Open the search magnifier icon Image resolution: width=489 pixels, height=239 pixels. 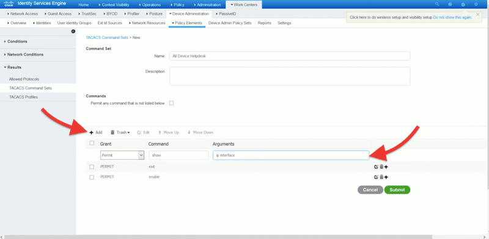[437, 4]
